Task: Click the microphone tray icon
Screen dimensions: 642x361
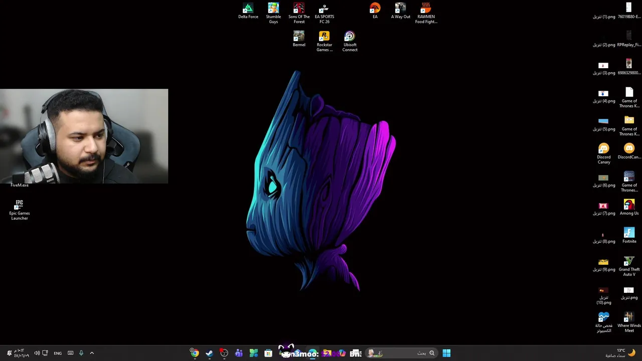Action: (x=81, y=353)
